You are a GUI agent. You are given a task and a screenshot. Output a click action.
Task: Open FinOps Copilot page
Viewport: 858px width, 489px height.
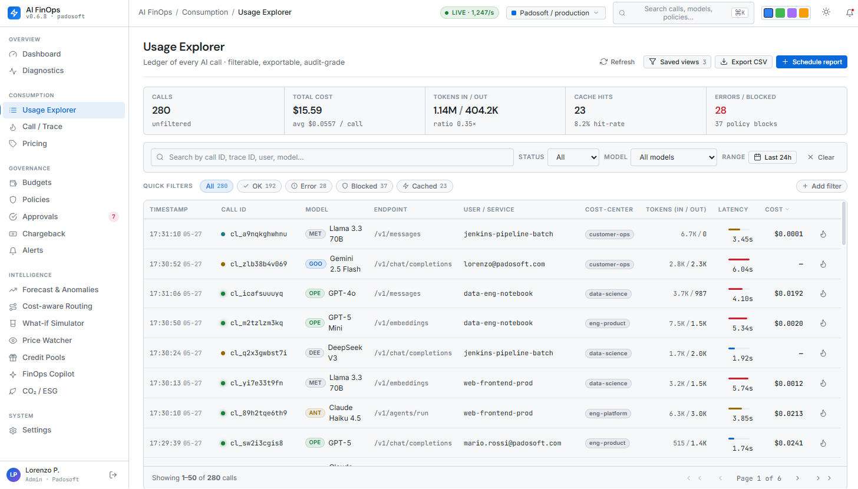coord(64,374)
